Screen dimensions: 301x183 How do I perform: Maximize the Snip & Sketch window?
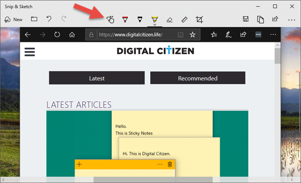tap(275, 7)
